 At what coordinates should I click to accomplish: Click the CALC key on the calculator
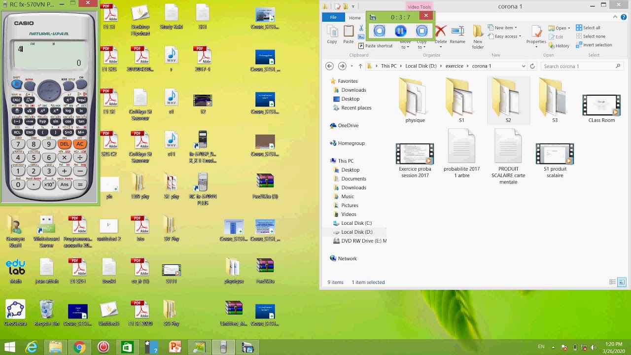click(17, 100)
